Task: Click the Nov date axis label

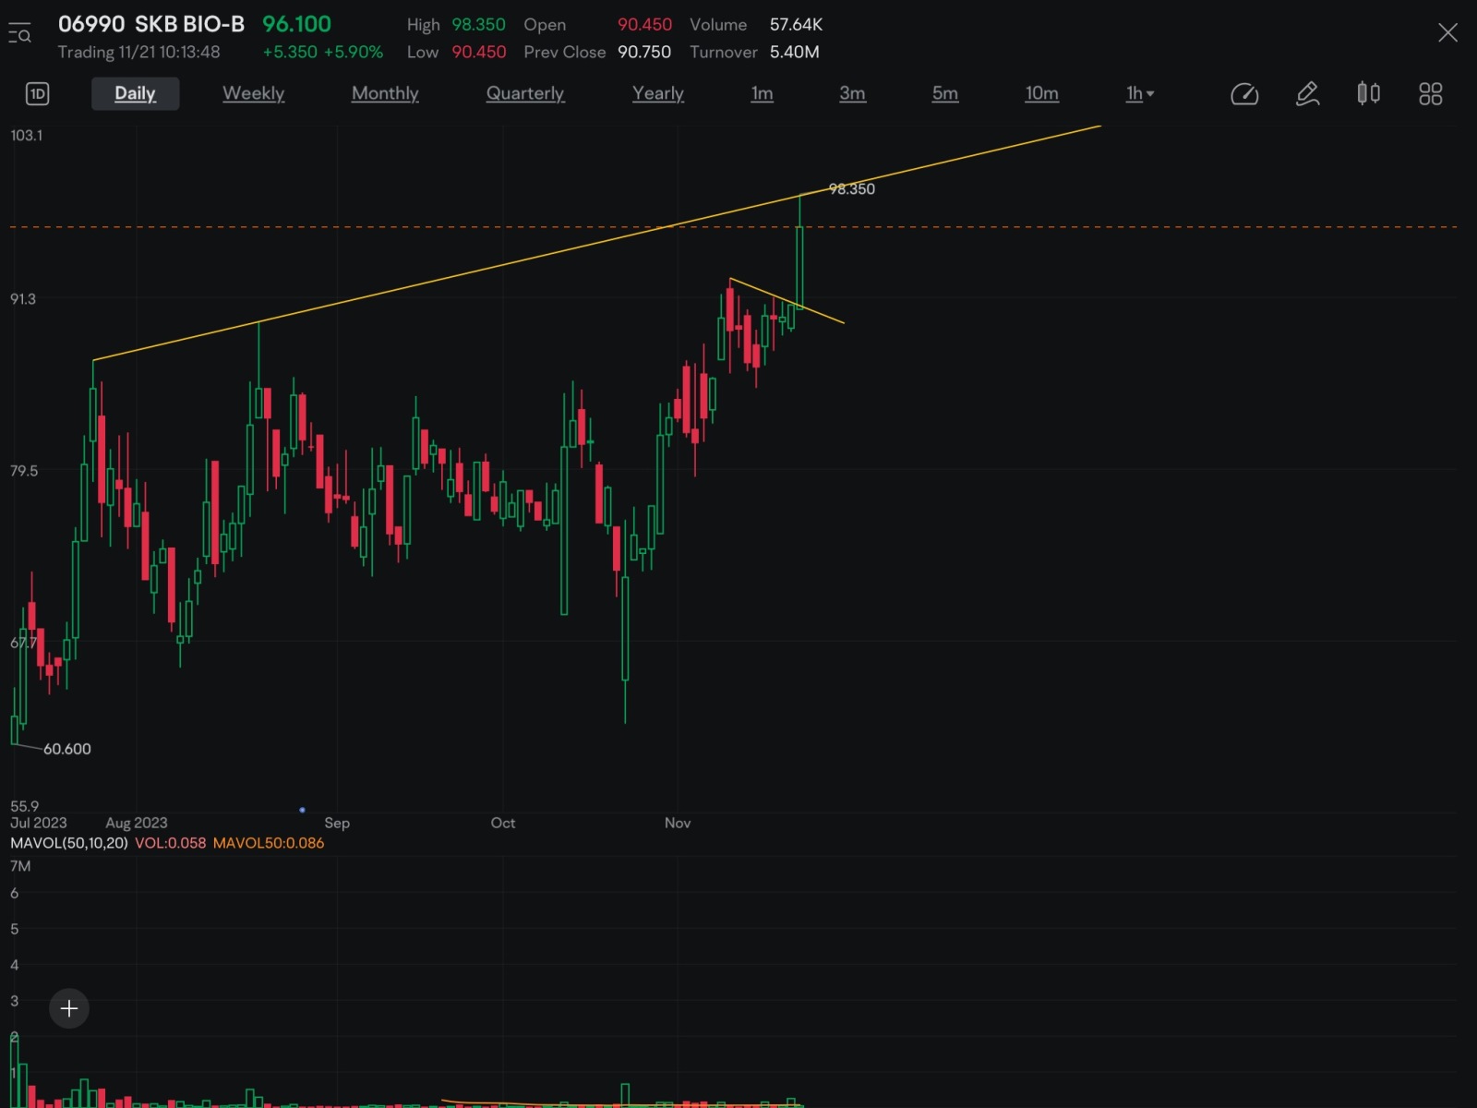Action: point(678,823)
